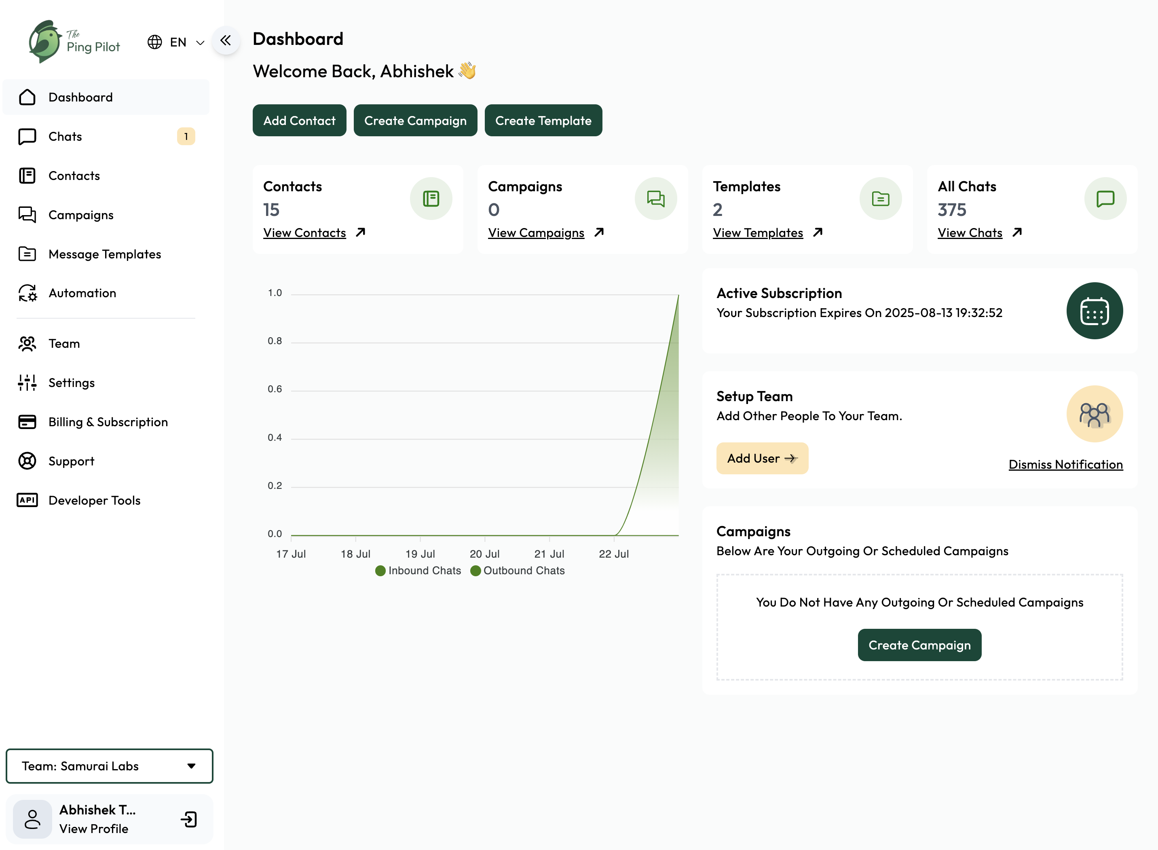This screenshot has height=850, width=1158.
Task: Click Create Campaign in empty campaigns box
Action: [919, 645]
